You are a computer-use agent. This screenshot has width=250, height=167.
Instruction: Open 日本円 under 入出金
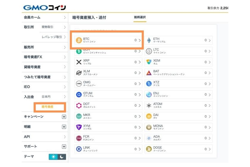[54, 97]
